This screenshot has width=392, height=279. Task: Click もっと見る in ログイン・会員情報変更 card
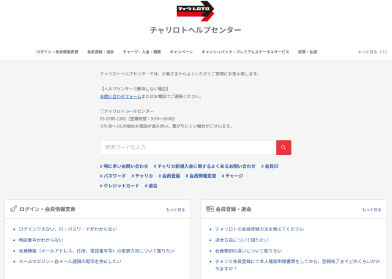(x=176, y=210)
